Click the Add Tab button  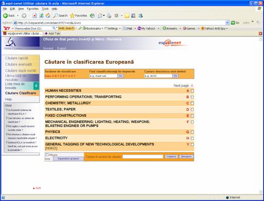coord(52,33)
